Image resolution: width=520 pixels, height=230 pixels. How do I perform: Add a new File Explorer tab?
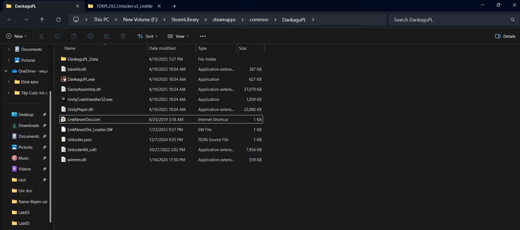point(174,6)
